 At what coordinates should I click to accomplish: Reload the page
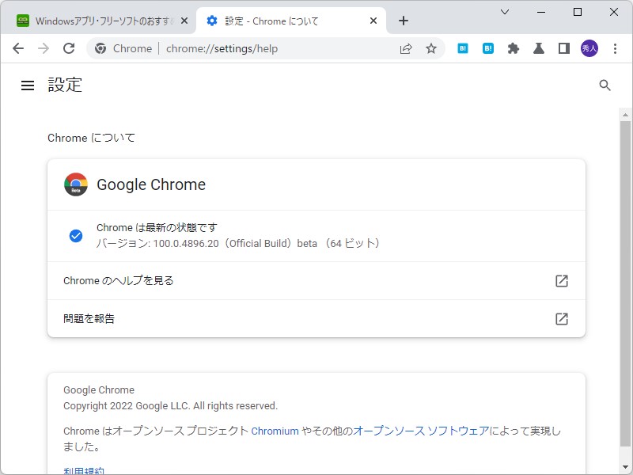69,48
